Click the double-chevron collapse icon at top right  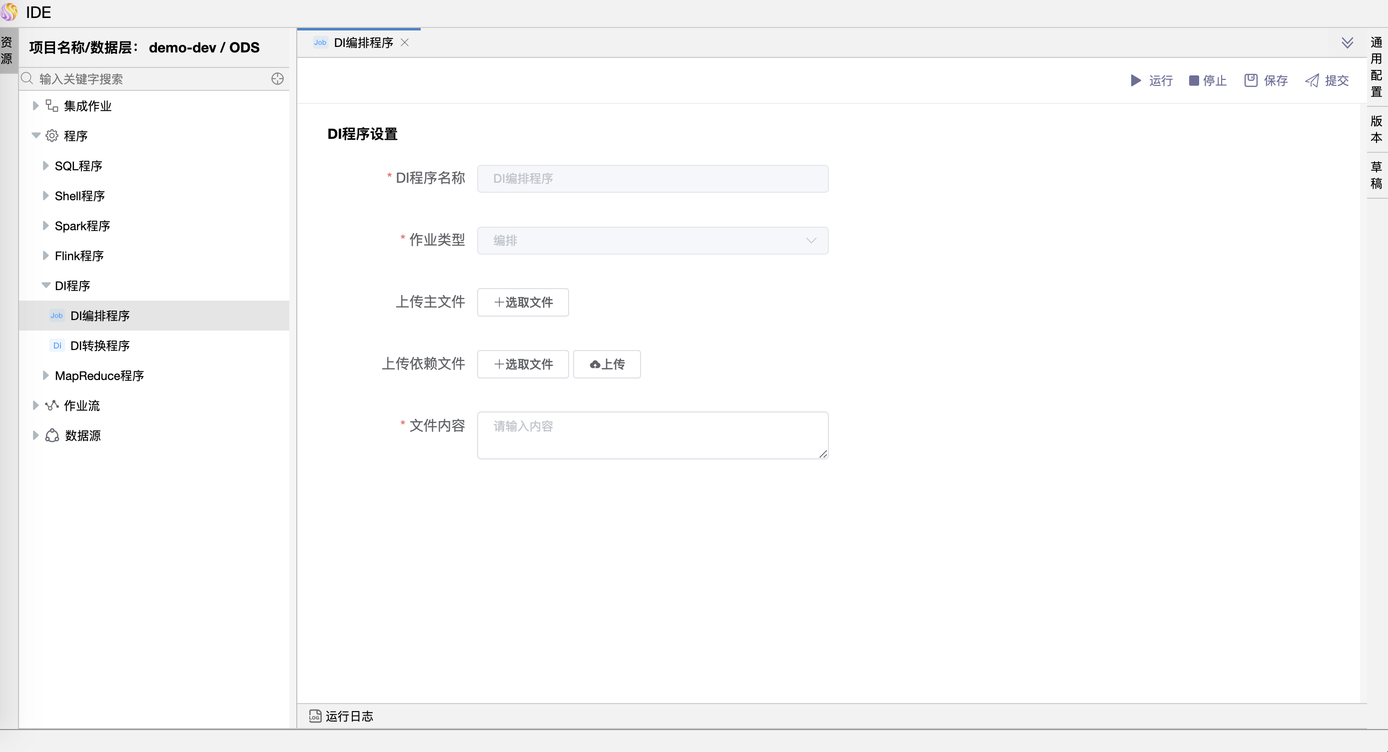point(1347,43)
